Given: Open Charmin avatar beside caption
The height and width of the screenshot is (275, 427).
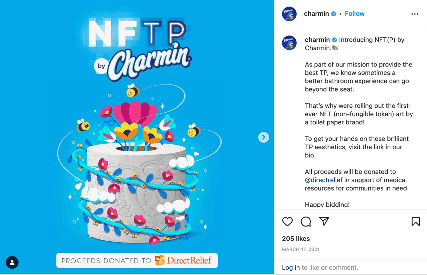Looking at the screenshot, I should pyautogui.click(x=289, y=43).
